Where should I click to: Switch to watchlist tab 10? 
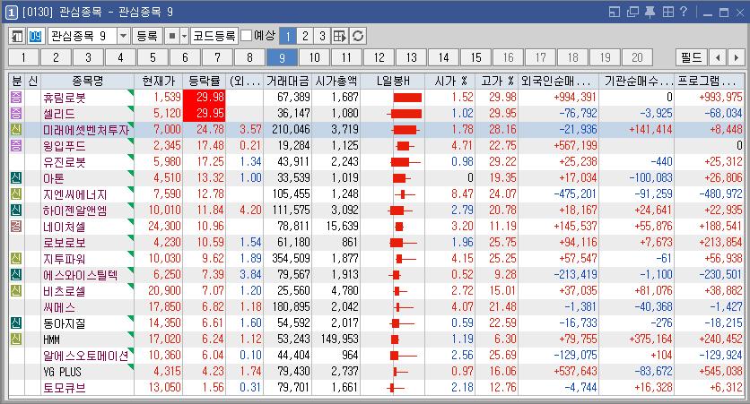tap(314, 58)
